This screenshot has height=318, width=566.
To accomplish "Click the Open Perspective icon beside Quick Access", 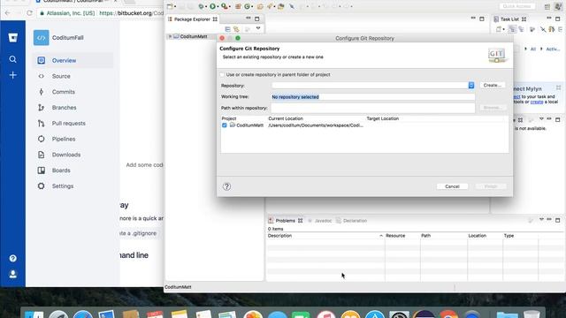I will click(547, 6).
